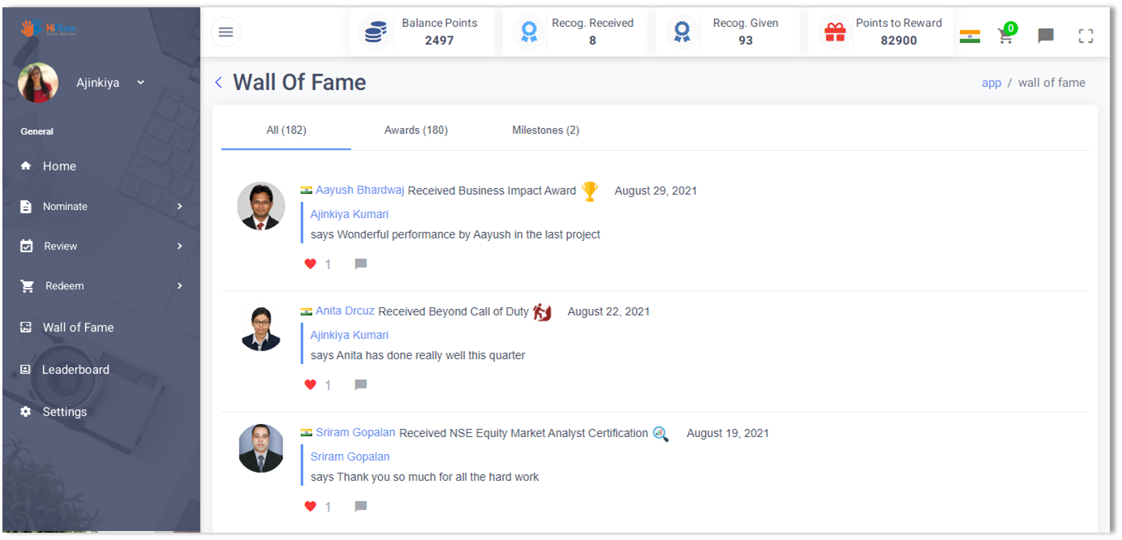Click the 'wall of fame' breadcrumb text
The image size is (1122, 540).
coord(1051,83)
